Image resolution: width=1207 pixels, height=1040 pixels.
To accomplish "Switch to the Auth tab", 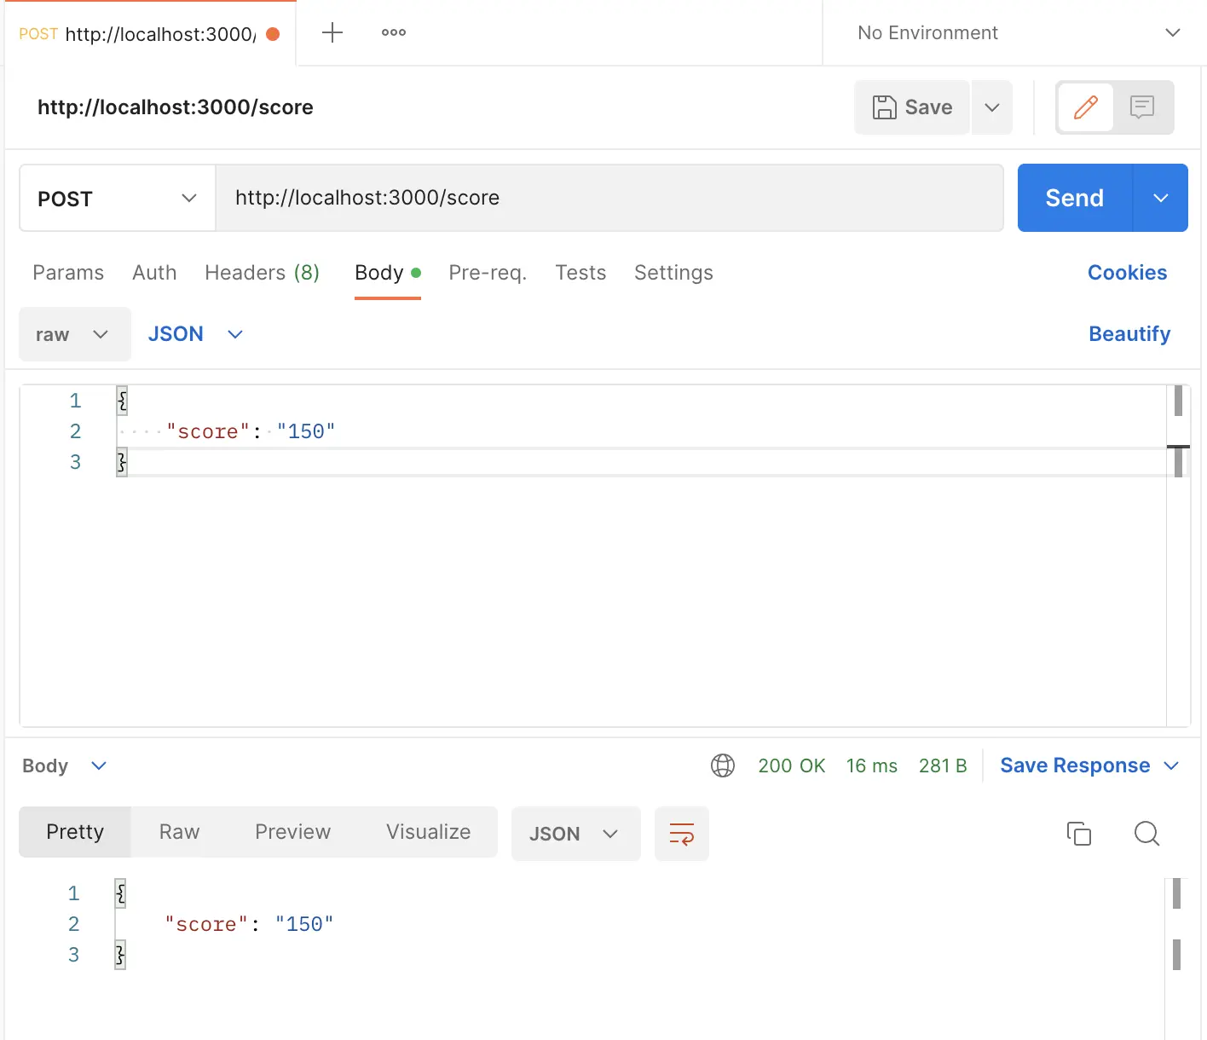I will 154,273.
